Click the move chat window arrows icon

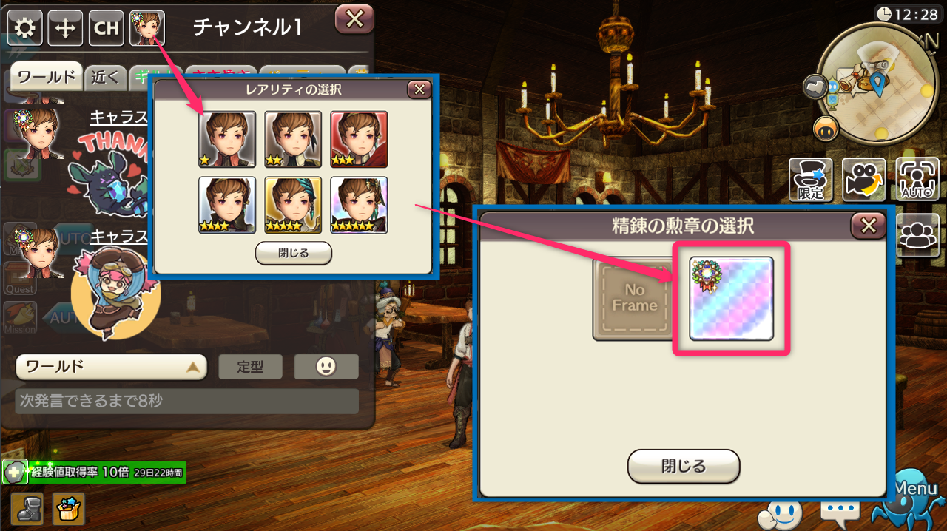(x=66, y=28)
